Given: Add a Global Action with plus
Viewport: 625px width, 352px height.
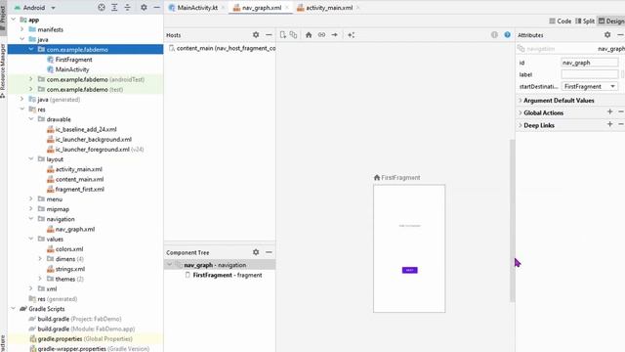Looking at the screenshot, I should [609, 111].
